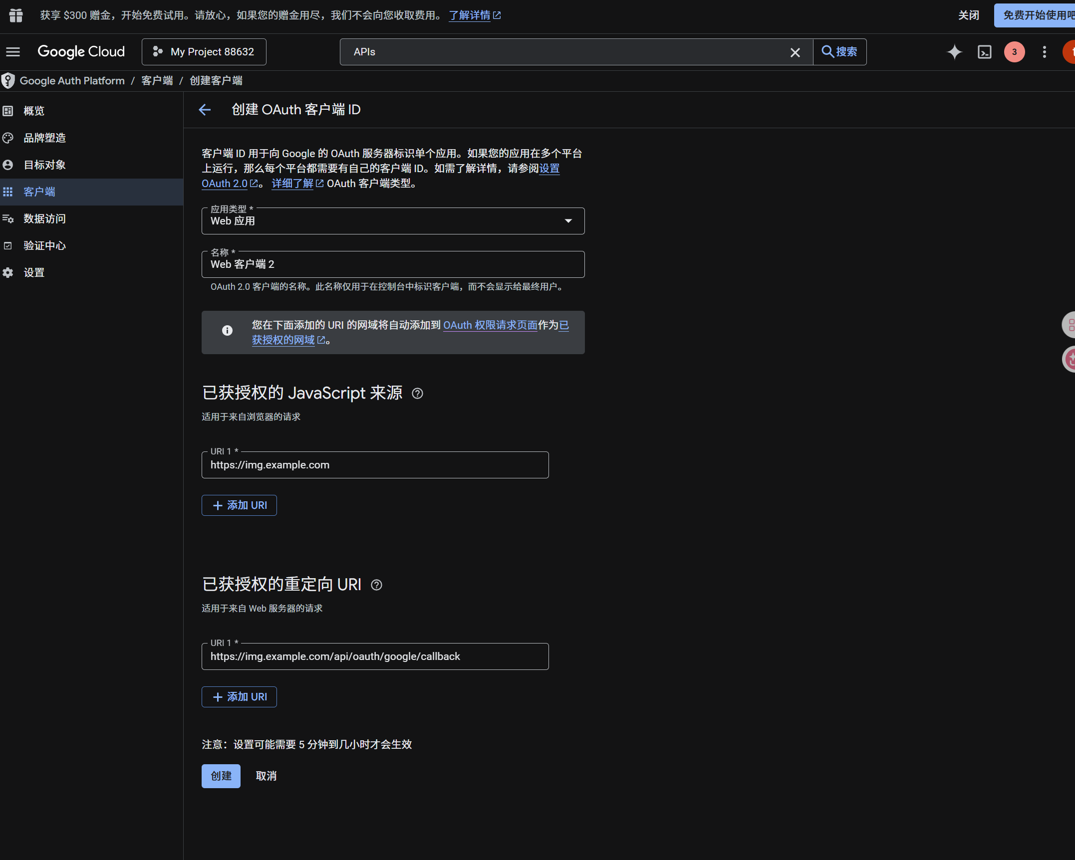
Task: Click help icon beside JavaScript 来源 heading
Action: pyautogui.click(x=418, y=394)
